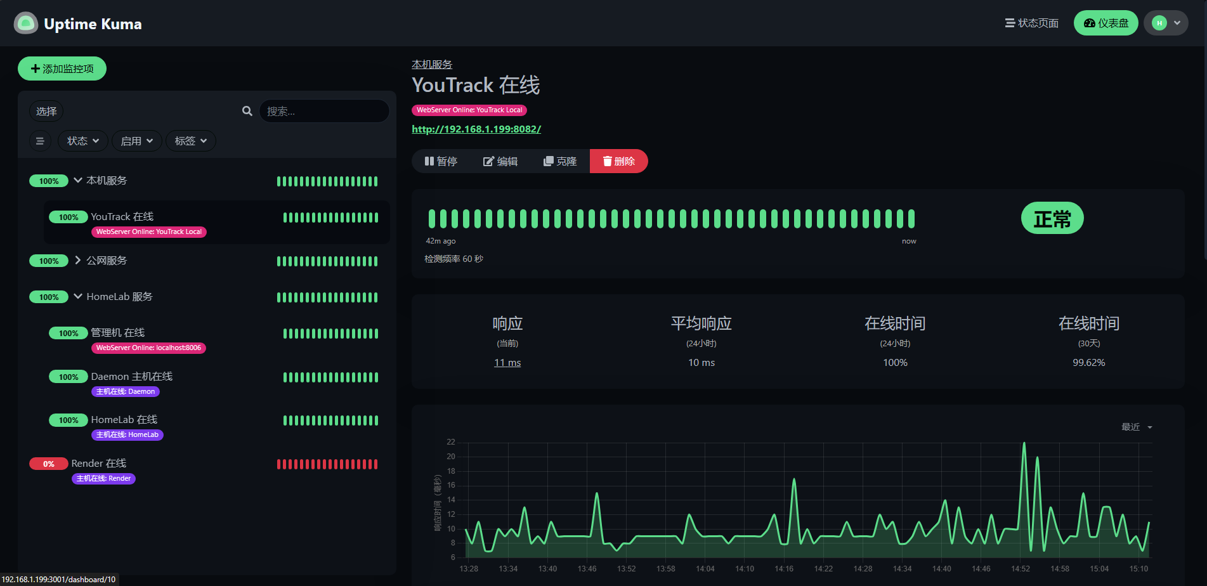
Task: Click the 11 ms current response value
Action: 507,363
